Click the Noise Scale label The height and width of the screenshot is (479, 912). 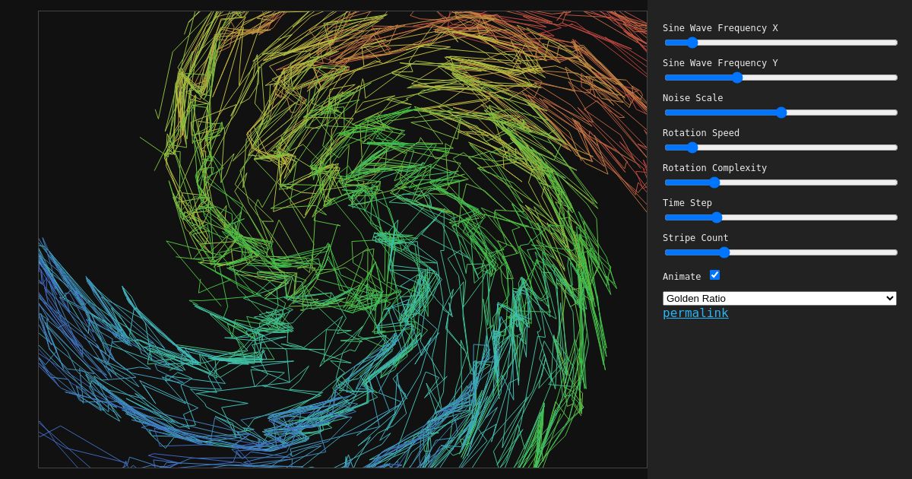(693, 98)
